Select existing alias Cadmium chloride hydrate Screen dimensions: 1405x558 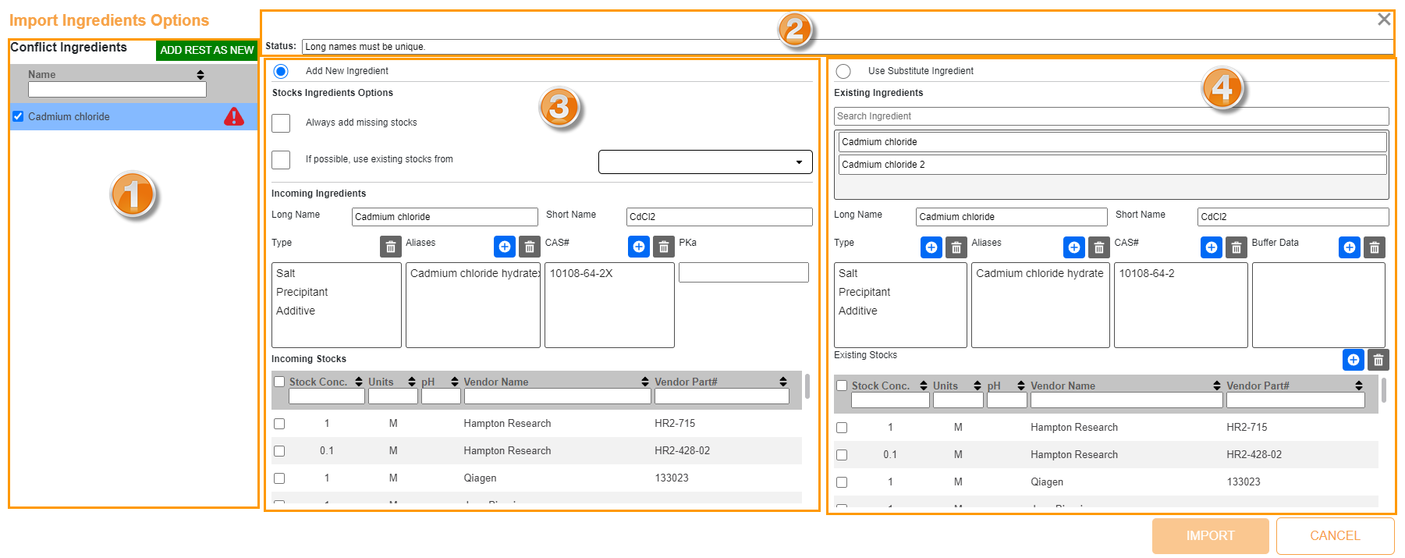tap(1039, 273)
